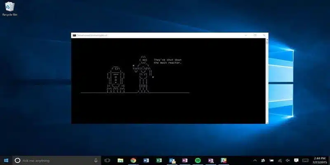This screenshot has width=330, height=165.
Task: Launch Microsoft Word from the taskbar
Action: coord(146,160)
